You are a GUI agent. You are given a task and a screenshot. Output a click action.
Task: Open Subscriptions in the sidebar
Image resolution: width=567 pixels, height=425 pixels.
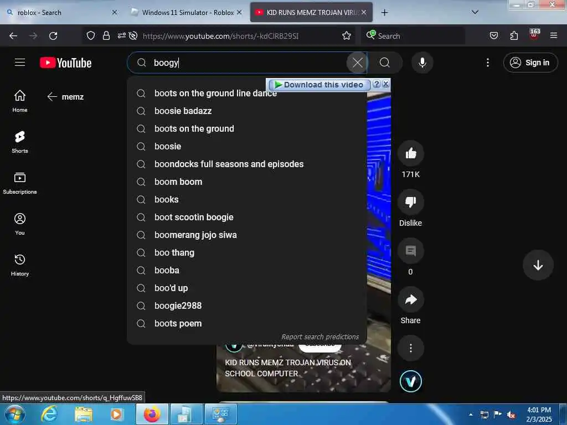(x=20, y=183)
